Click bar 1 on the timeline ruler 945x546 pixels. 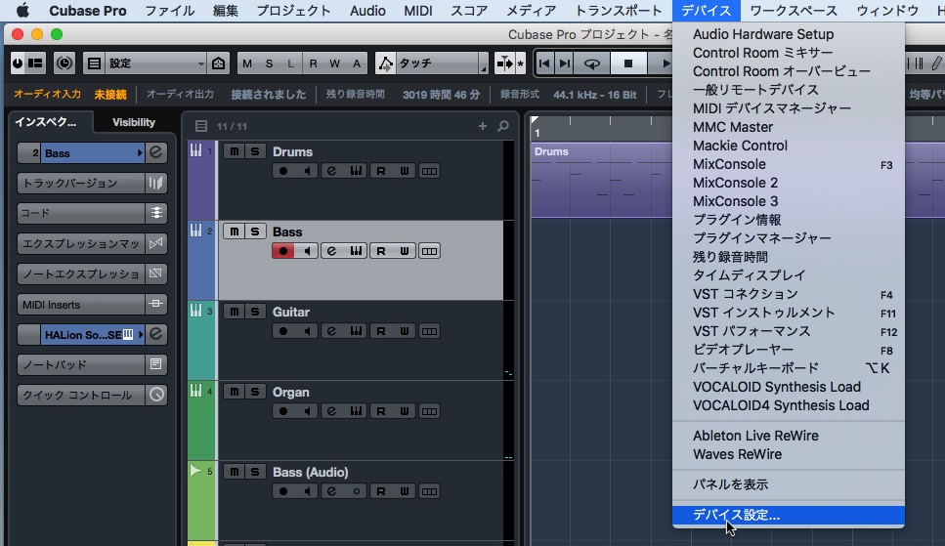(537, 133)
